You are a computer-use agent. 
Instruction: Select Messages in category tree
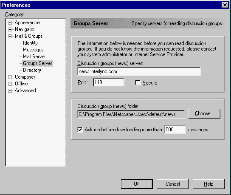[x=33, y=50]
